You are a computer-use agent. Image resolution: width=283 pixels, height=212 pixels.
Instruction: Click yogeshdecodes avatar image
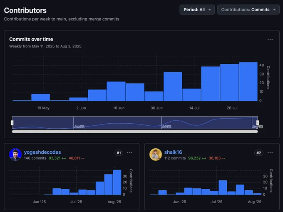[15, 155]
